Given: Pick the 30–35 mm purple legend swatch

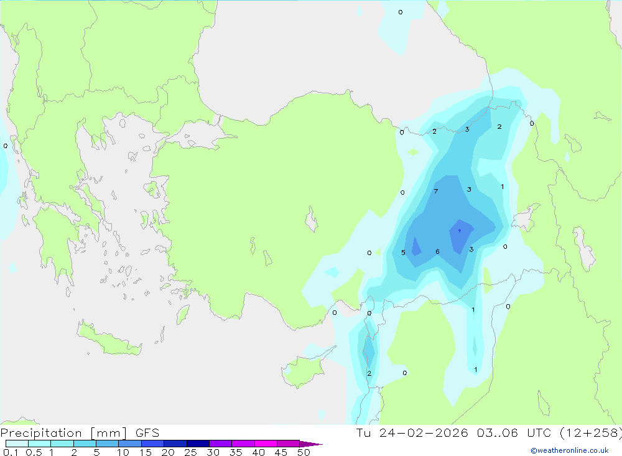Looking at the screenshot, I should click(x=221, y=444).
